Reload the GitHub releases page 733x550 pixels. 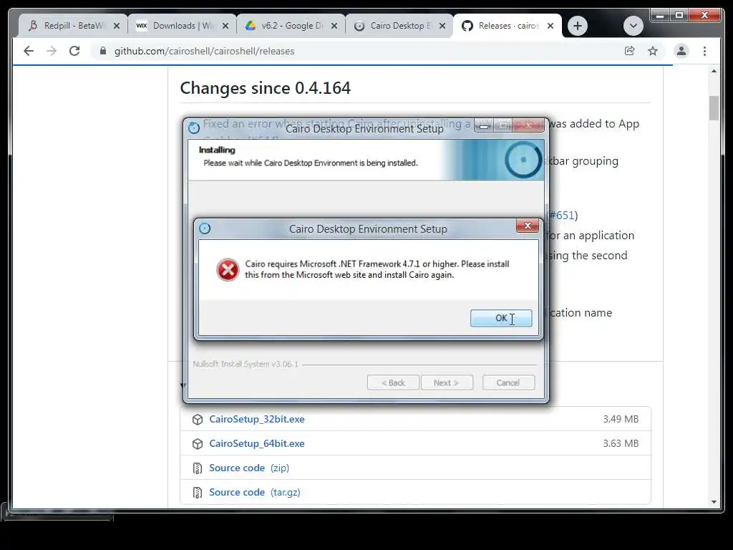coord(74,51)
